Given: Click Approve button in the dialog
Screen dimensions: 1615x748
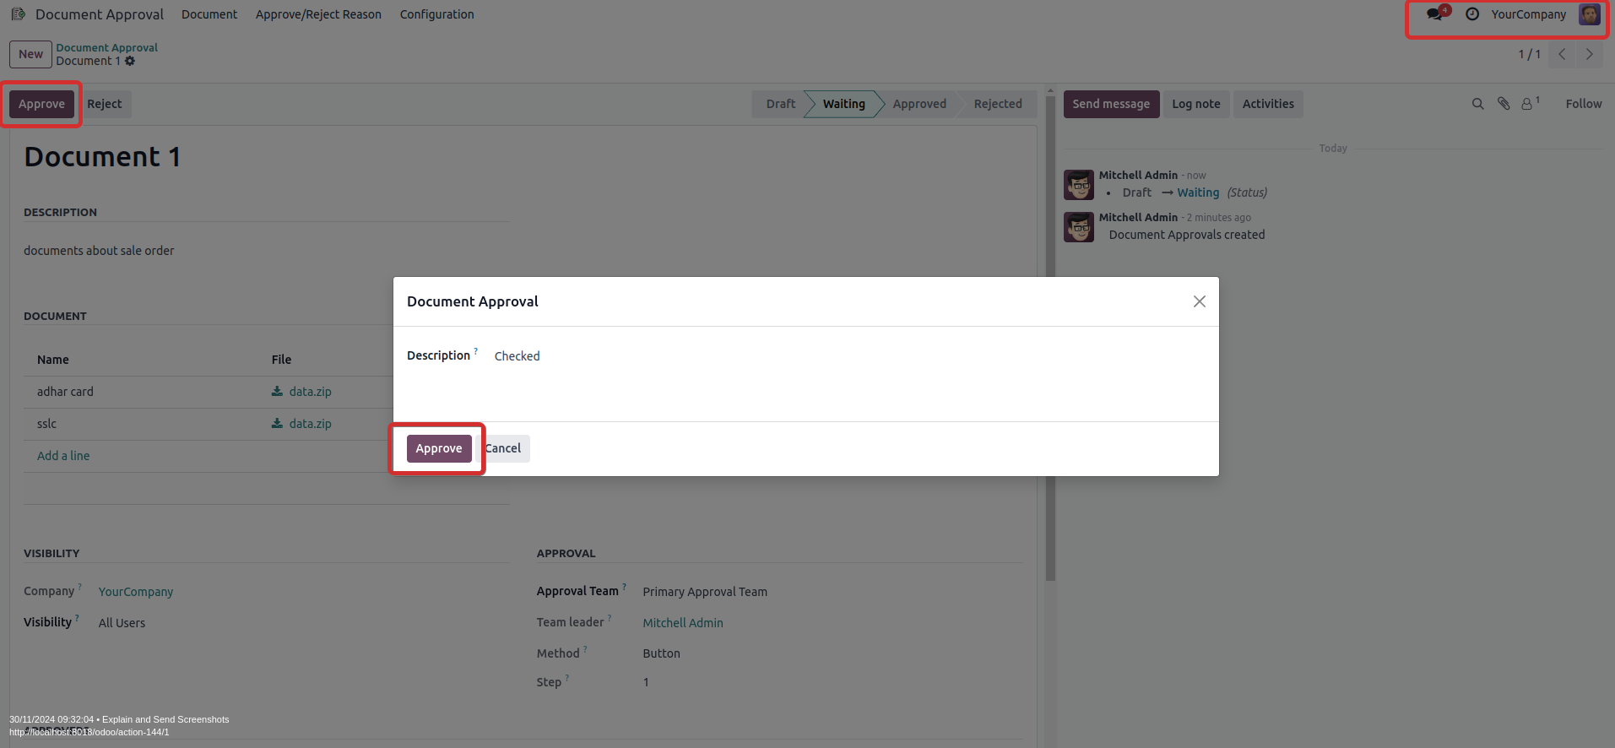Looking at the screenshot, I should pyautogui.click(x=439, y=448).
